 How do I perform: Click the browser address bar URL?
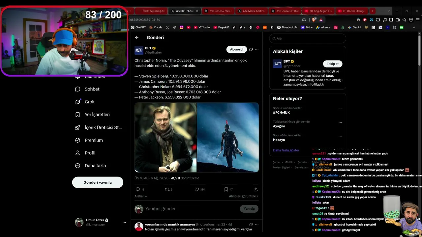[x=144, y=20]
